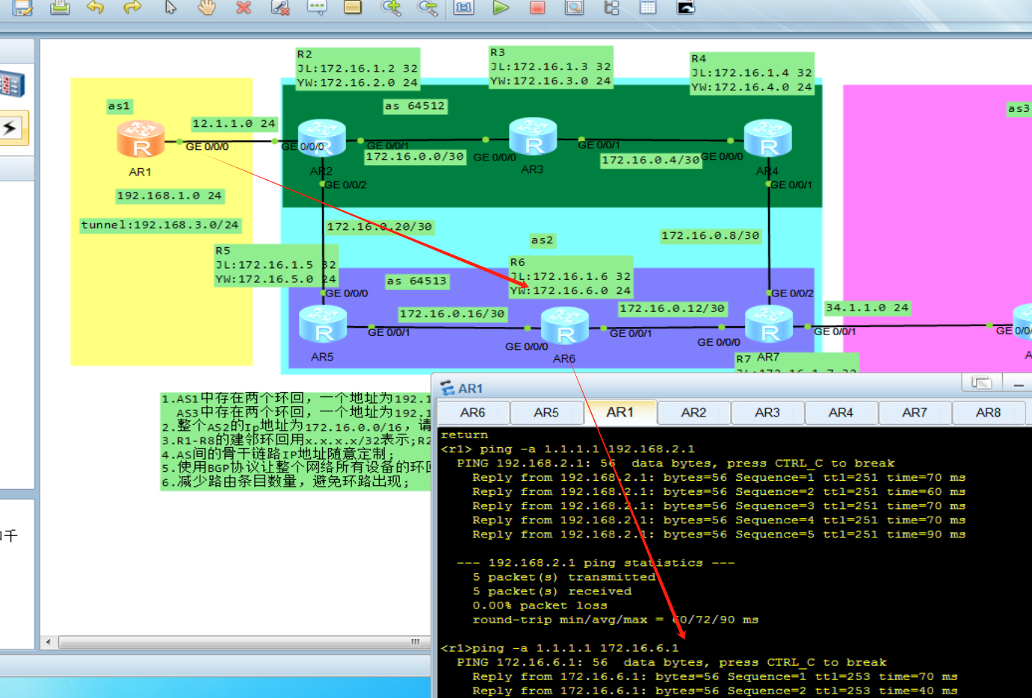Click the '172.16.0.12/30' link label
This screenshot has height=698, width=1032.
coord(673,308)
